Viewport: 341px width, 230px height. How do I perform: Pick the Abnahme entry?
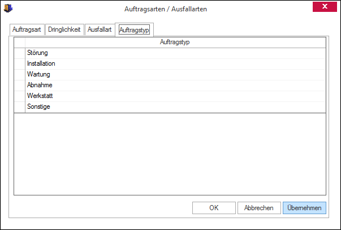[x=175, y=85]
